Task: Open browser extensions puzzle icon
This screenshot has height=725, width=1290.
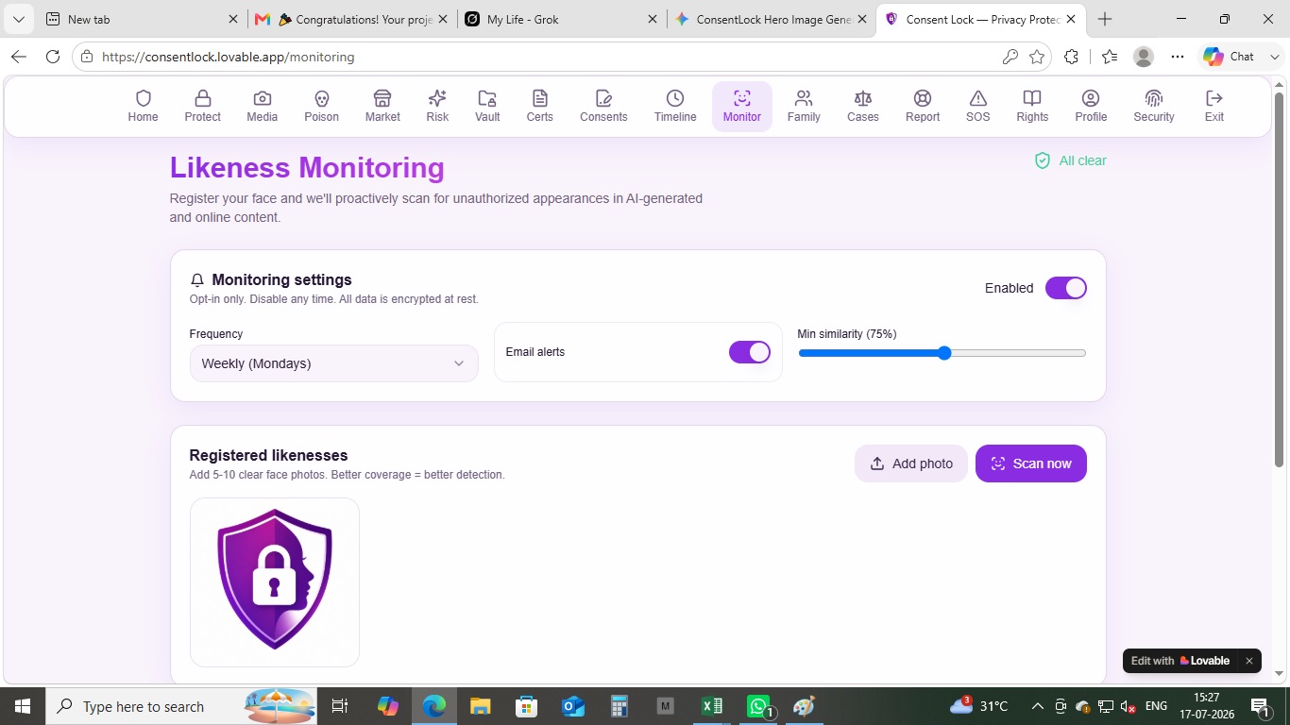Action: [1071, 57]
